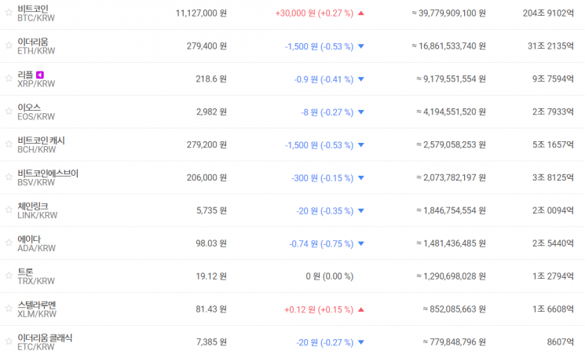Click the red up arrow in XLM row
The width and height of the screenshot is (585, 358).
click(360, 309)
